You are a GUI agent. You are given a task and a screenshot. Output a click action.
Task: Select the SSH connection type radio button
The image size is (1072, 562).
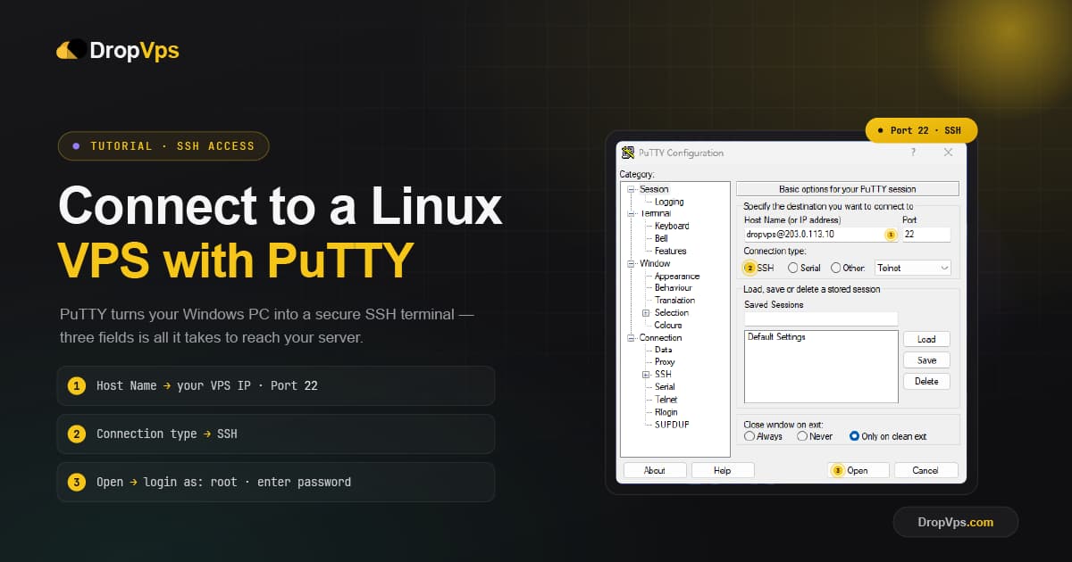pos(750,268)
